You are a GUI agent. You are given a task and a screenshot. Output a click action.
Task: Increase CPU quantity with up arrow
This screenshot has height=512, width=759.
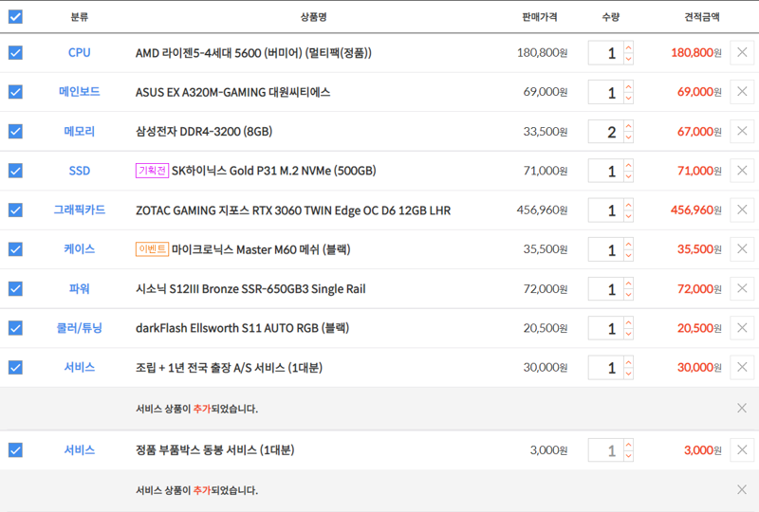coord(628,47)
